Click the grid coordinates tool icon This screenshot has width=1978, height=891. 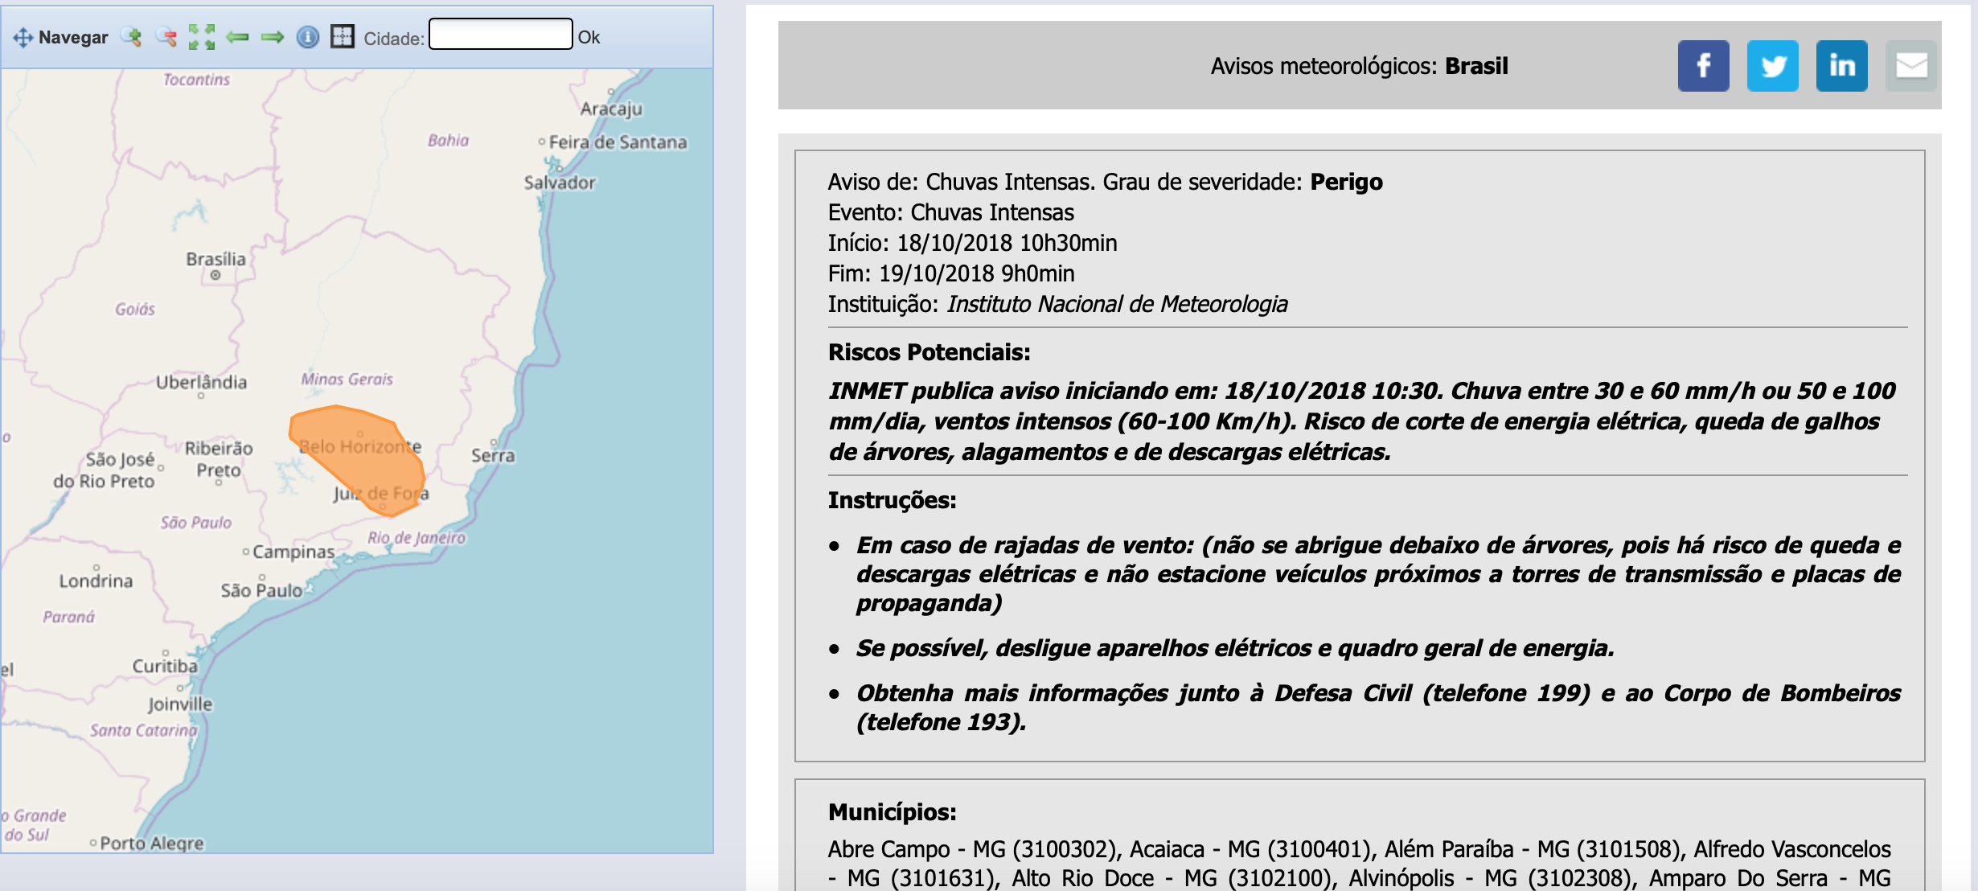343,36
